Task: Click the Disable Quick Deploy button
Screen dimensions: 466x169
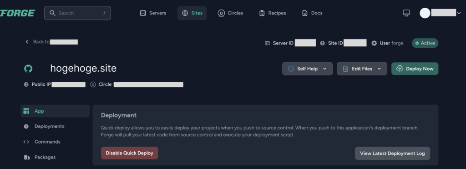Action: click(x=130, y=153)
